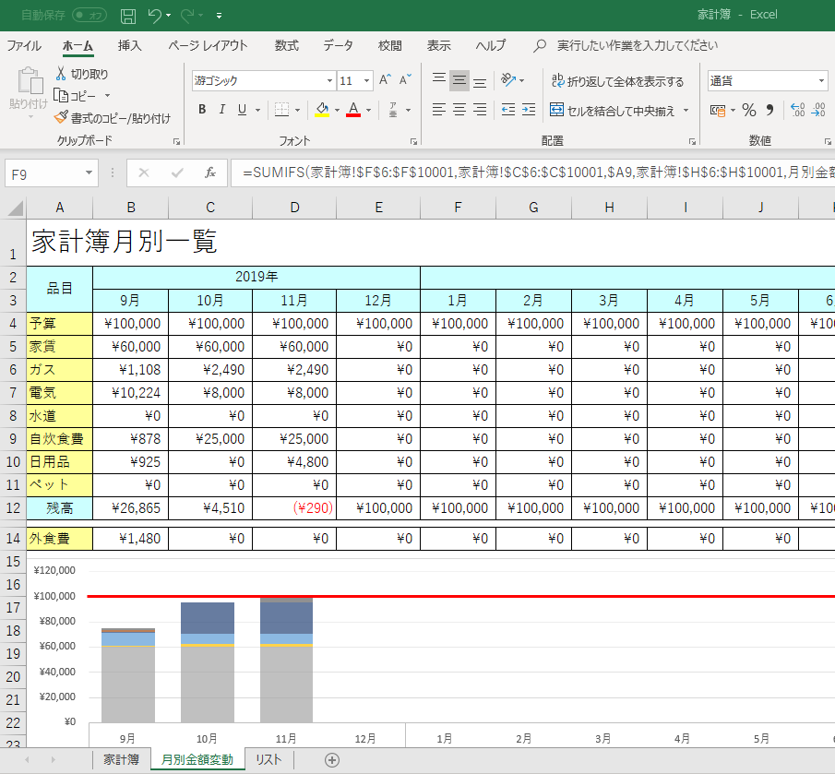
Task: Expand the fill color dropdown arrow
Action: click(x=337, y=110)
